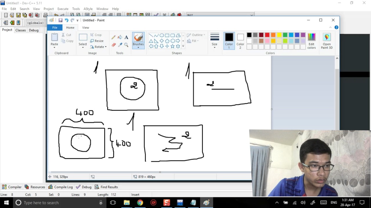Open the Compiler tab at the bottom
Image resolution: width=371 pixels, height=208 pixels.
click(x=12, y=187)
